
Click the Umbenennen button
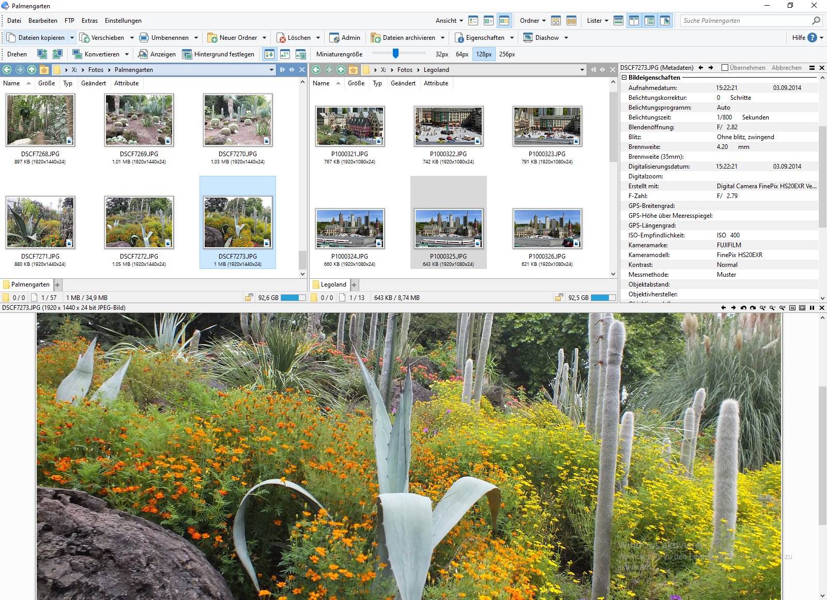click(164, 38)
